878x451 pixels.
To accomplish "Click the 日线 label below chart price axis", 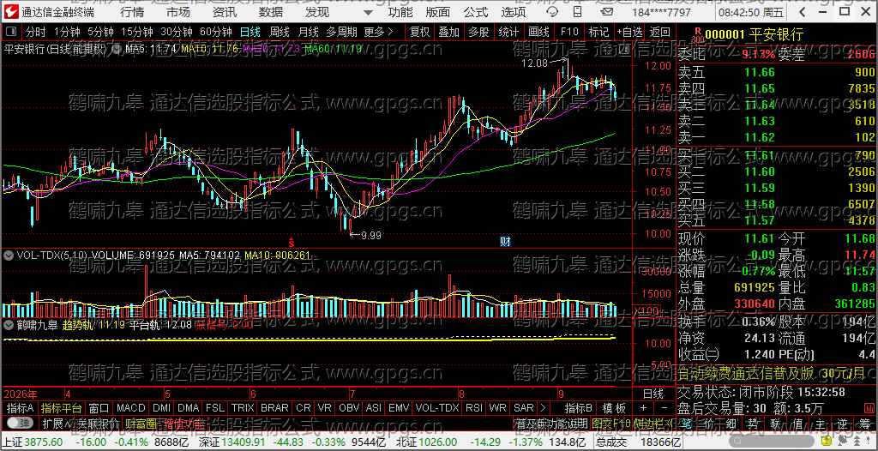I will tap(652, 393).
